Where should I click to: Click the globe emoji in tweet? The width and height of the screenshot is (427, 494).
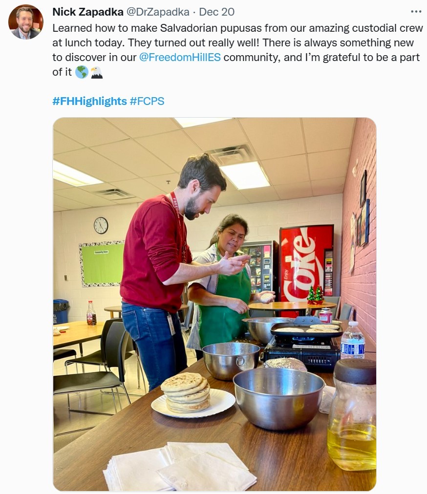point(82,72)
